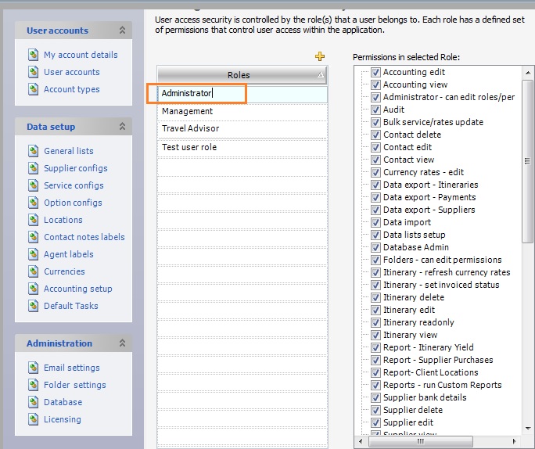Collapse the Administration section chevron
This screenshot has height=449, width=535.
coord(122,343)
